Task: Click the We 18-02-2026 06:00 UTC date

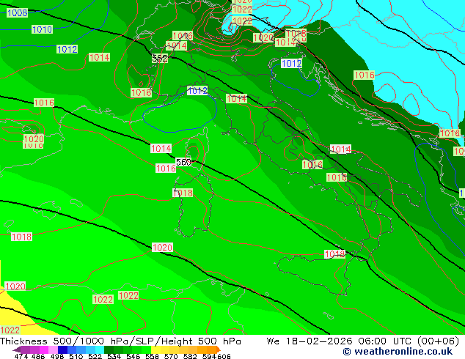Action: point(362,341)
